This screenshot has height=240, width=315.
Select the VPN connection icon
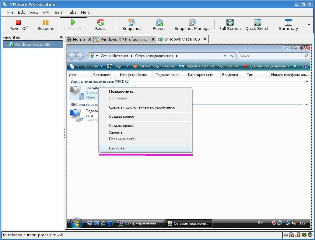[x=76, y=93]
